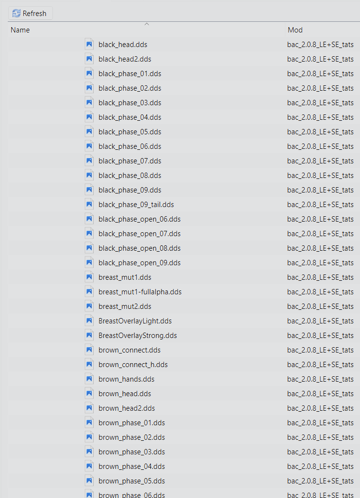Select file name brown_phase_03.dds

tap(132, 452)
